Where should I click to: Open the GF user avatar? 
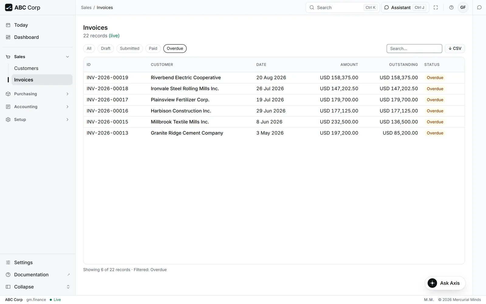coord(463,8)
